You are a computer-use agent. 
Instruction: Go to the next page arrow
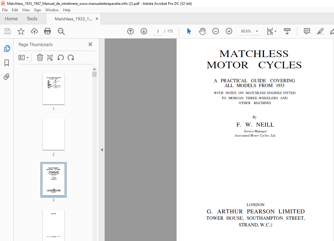coord(144,31)
